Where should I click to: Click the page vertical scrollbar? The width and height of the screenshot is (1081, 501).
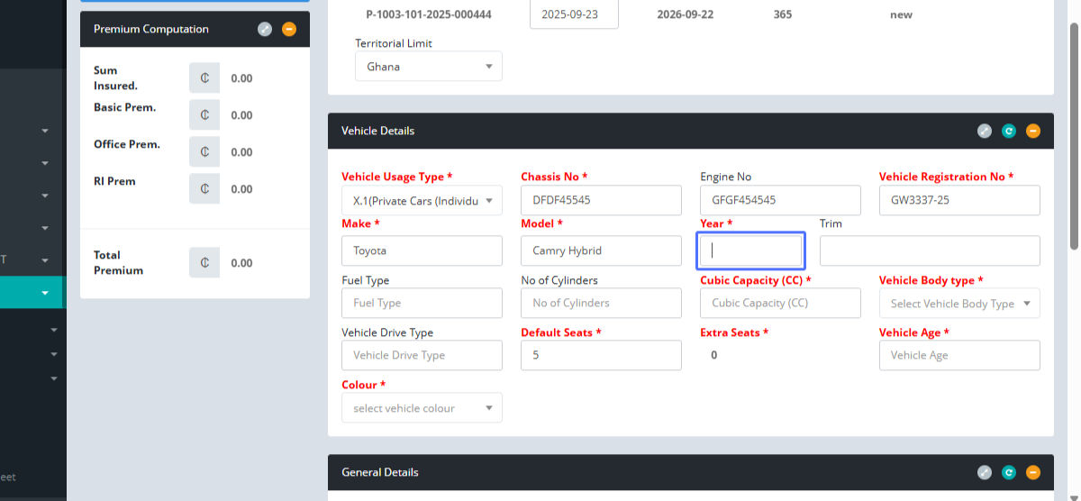click(x=1074, y=135)
